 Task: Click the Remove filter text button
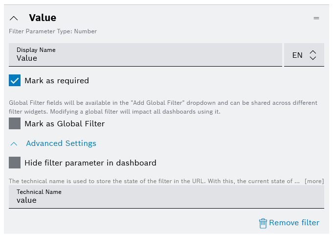[294, 223]
